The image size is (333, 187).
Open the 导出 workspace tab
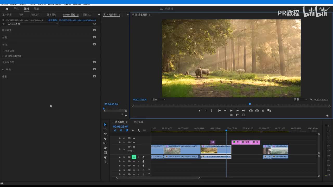pos(36,9)
